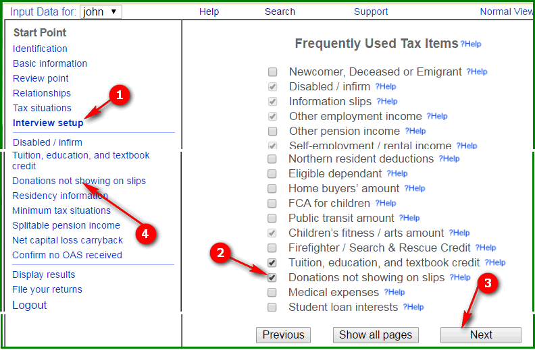Open ?Help for Medical expenses
The width and height of the screenshot is (535, 350).
394,293
